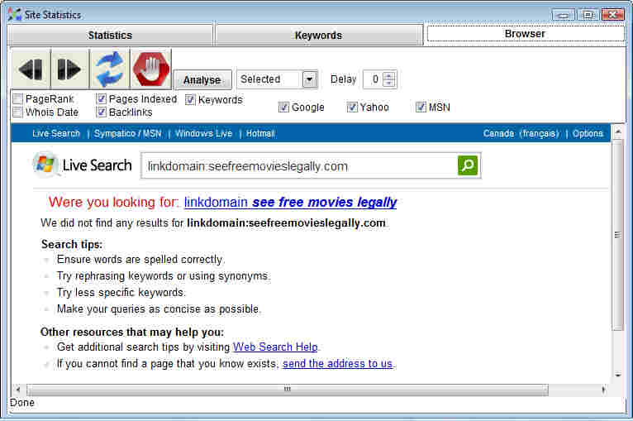Click the scroll down arrow
Screen dimensions: 633x421
(617, 376)
